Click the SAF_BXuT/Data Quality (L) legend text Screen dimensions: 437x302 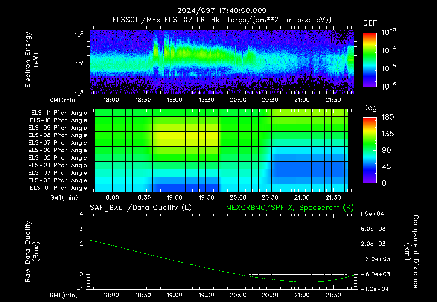[x=141, y=208]
